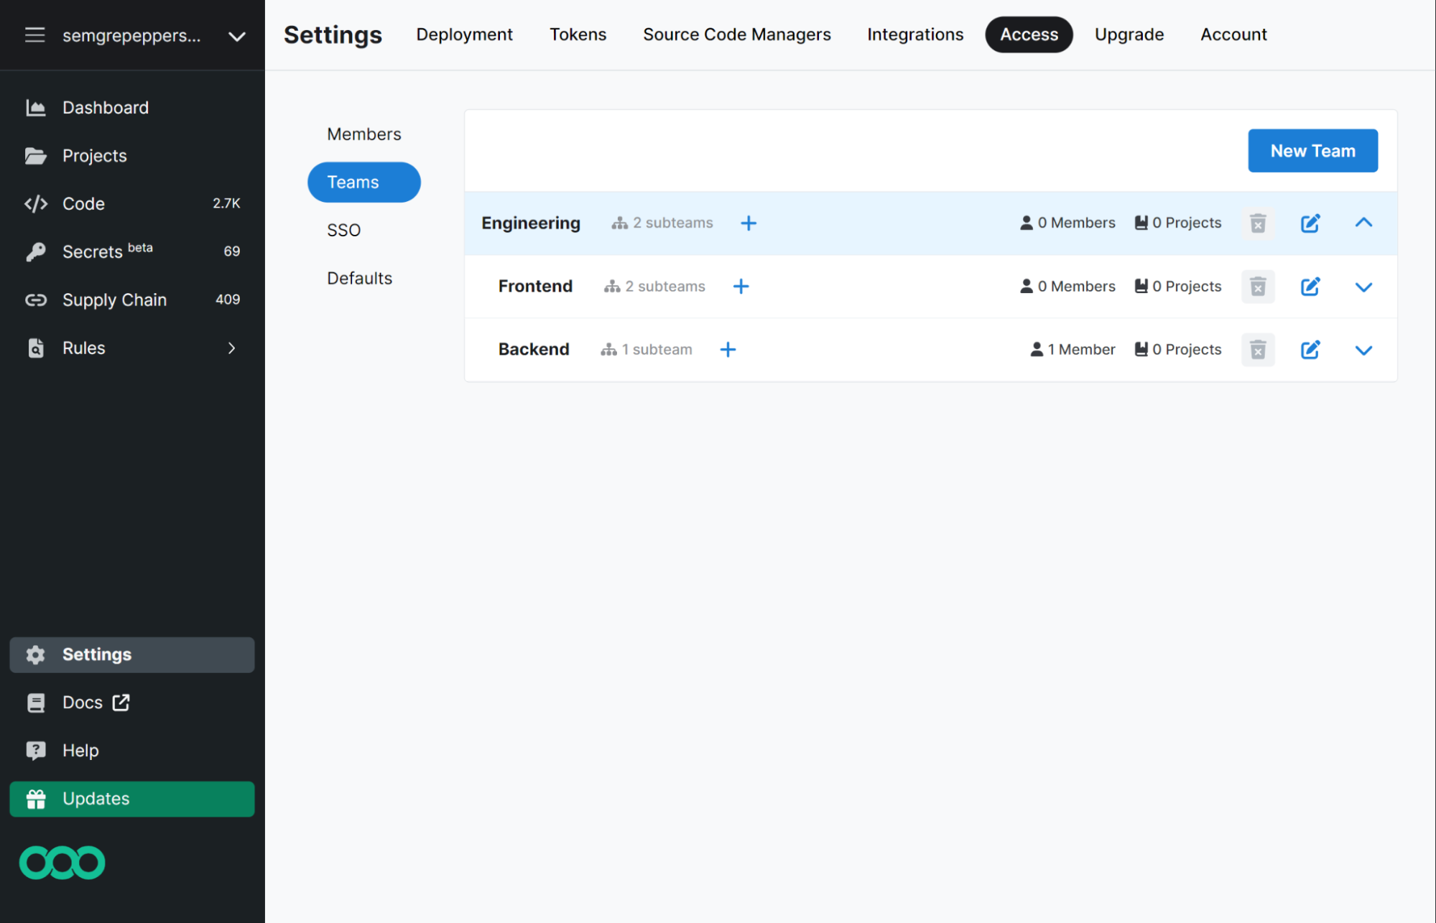Expand the Backend team details
Screen dimensions: 1436x923
(x=1363, y=350)
